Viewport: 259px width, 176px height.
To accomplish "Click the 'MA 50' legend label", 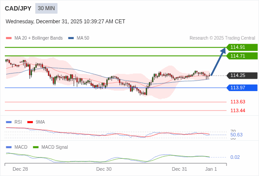I will 83,38.
